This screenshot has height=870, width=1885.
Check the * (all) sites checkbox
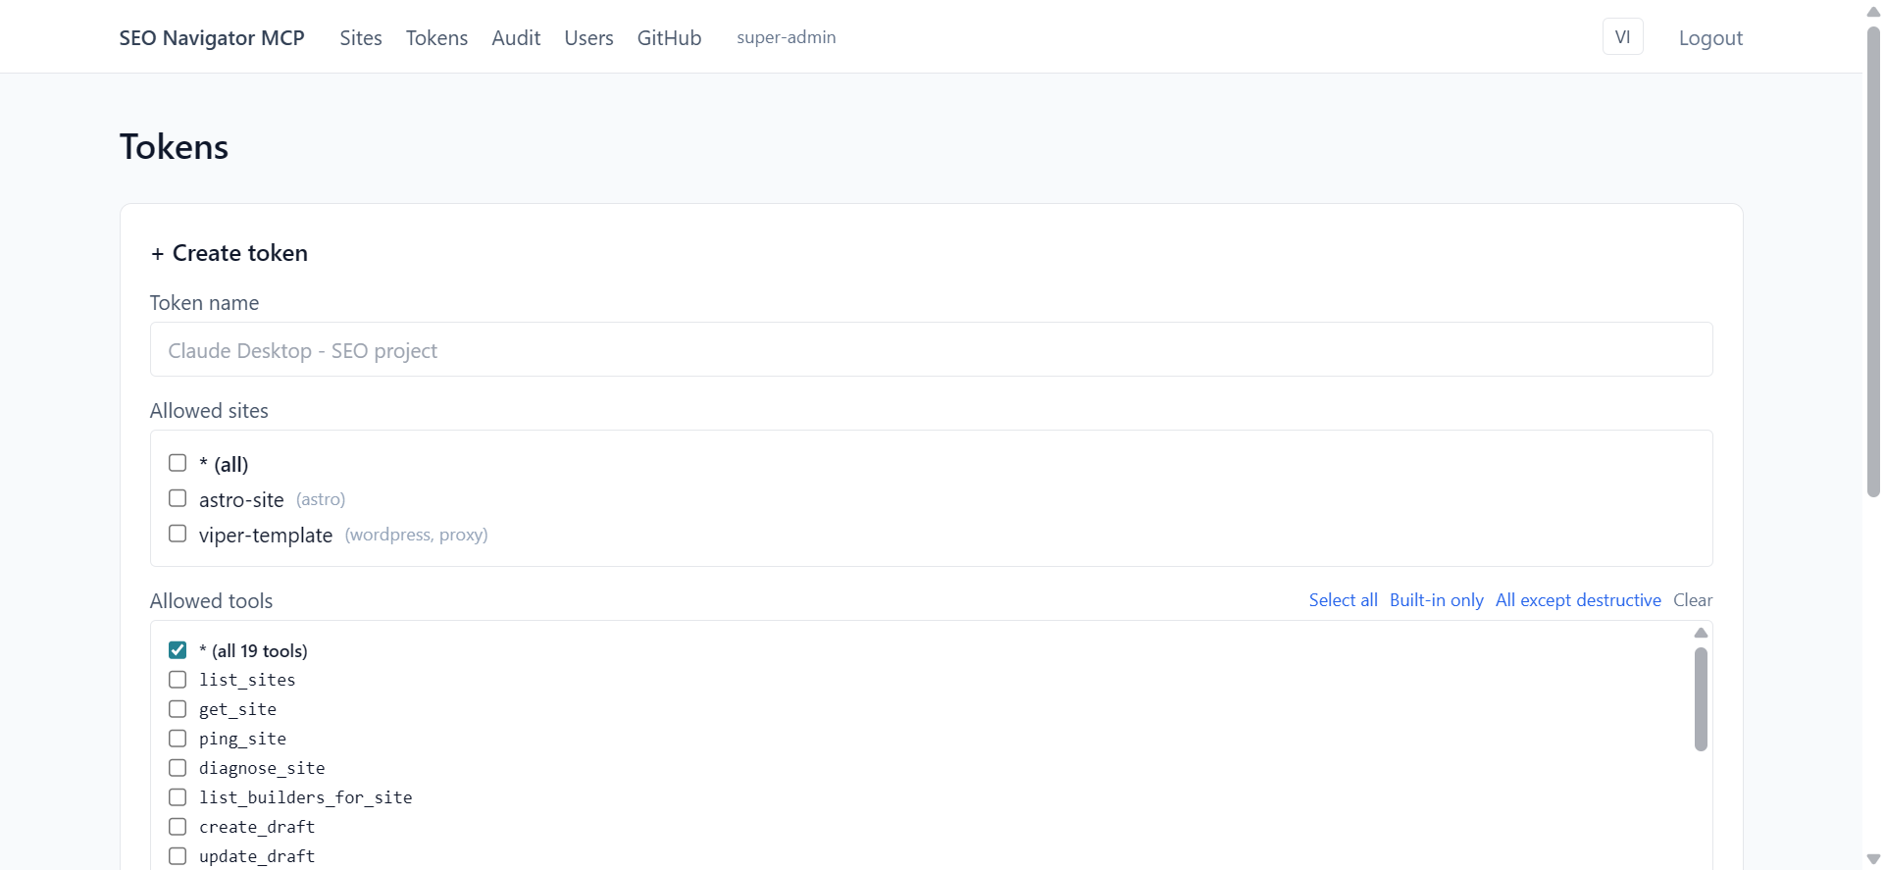178,463
